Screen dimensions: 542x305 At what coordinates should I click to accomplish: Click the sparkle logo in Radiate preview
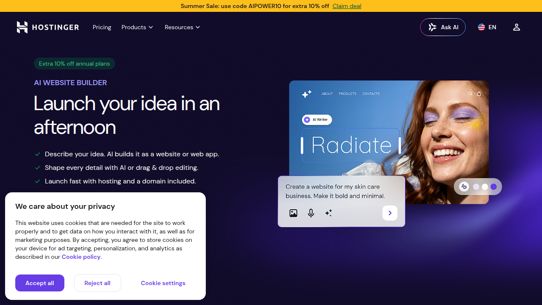pos(307,94)
